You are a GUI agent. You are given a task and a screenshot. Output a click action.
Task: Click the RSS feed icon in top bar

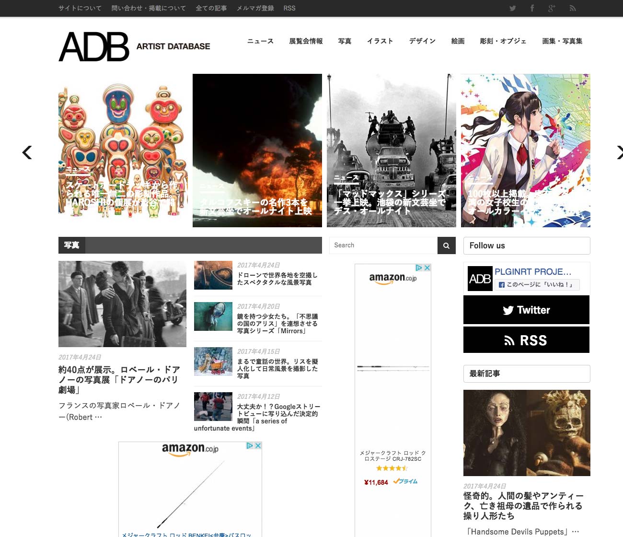pos(572,8)
